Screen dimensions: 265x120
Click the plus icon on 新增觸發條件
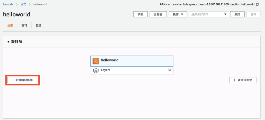click(x=12, y=80)
